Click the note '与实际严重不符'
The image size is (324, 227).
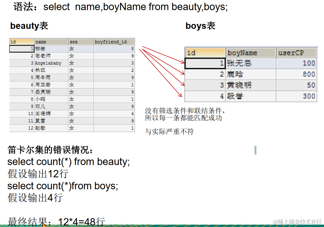(169, 132)
